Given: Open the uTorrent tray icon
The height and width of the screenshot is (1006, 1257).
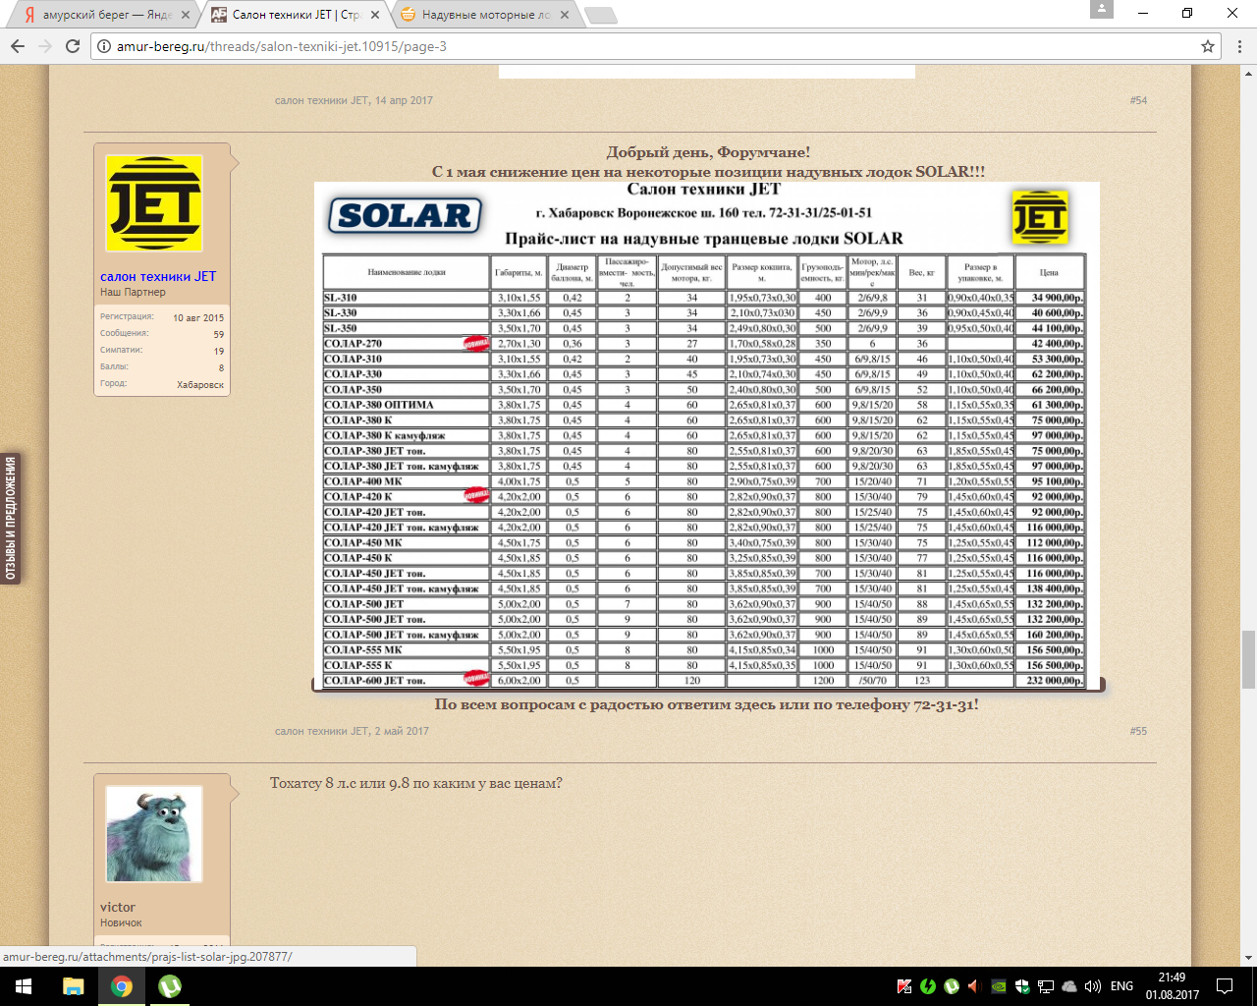Looking at the screenshot, I should tap(951, 986).
